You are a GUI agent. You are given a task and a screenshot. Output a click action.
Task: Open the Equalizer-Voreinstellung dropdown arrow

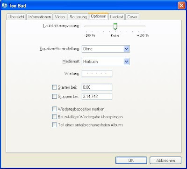(126, 49)
